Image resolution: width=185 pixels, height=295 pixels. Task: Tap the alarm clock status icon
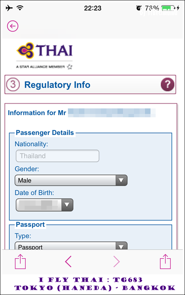point(139,8)
